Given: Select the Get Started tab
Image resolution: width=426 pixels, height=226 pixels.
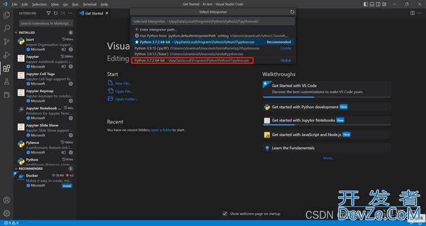Looking at the screenshot, I should [x=94, y=13].
